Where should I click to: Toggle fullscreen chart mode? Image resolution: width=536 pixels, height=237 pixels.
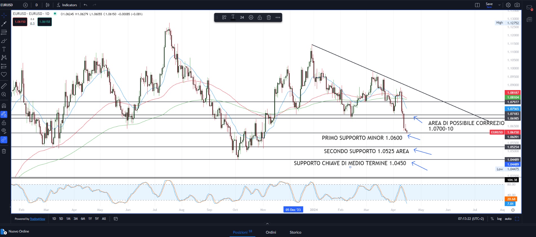(517, 219)
